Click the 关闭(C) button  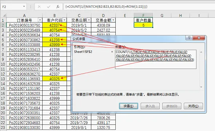tap(193, 106)
